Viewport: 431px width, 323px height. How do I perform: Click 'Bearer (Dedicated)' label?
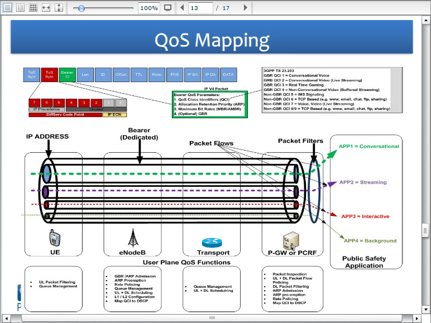(x=139, y=134)
